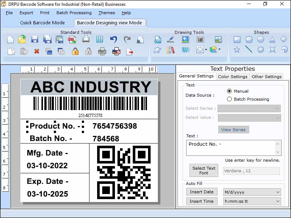Select the Text drawing tool

pos(158,39)
